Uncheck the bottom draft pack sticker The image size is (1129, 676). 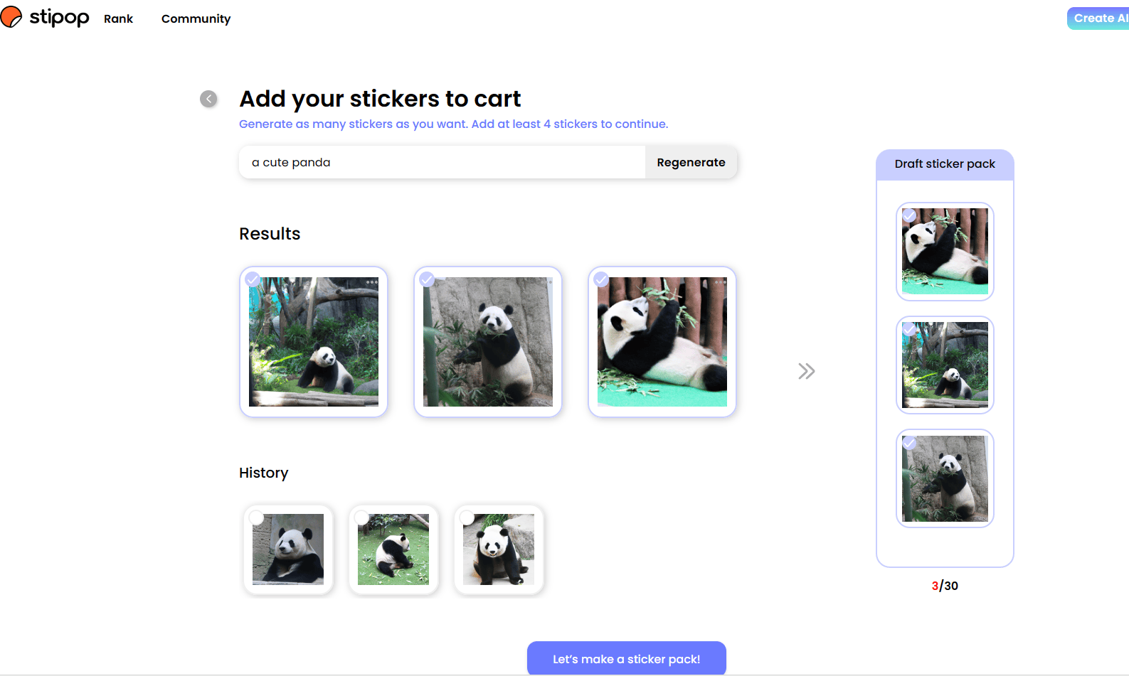pos(909,443)
